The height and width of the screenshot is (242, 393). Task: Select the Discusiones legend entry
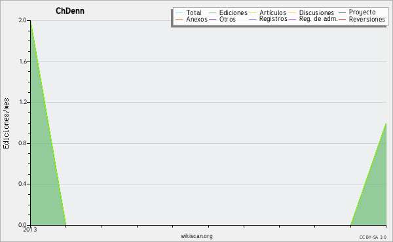(x=316, y=12)
